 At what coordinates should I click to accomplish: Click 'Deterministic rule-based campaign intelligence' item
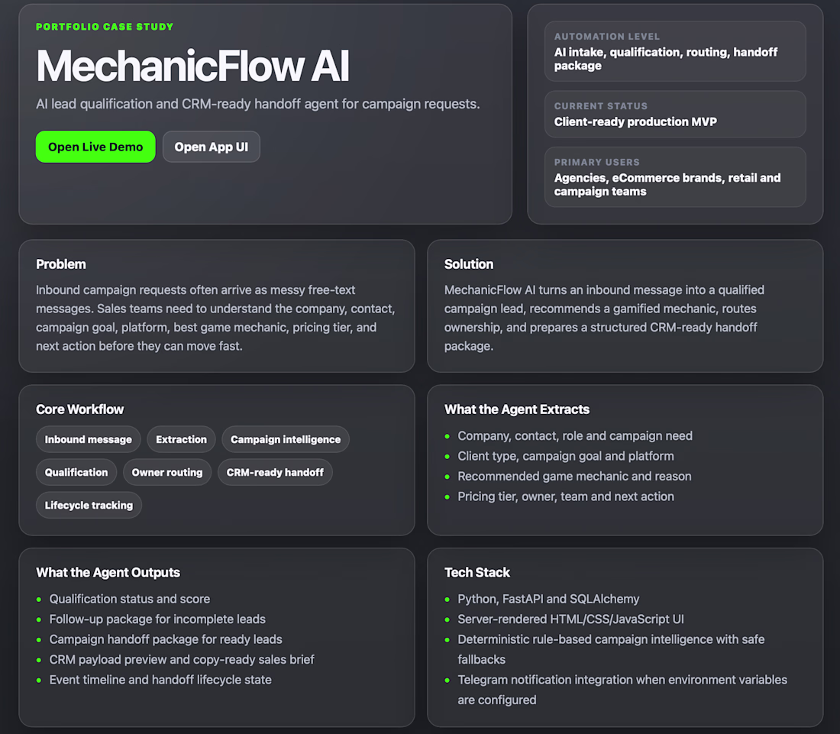(611, 649)
